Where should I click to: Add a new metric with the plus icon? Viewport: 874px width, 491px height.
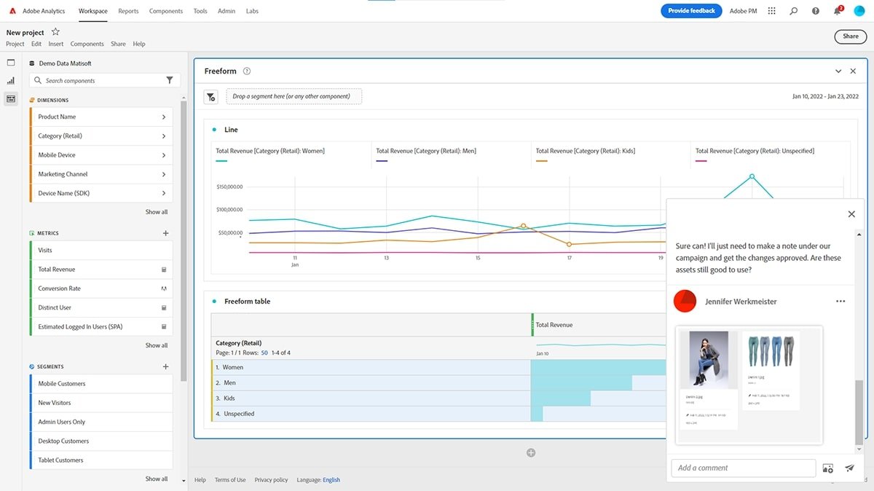[x=165, y=233]
